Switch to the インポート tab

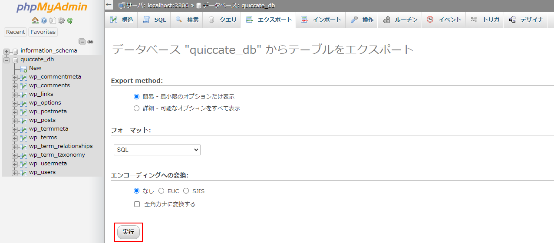[321, 20]
